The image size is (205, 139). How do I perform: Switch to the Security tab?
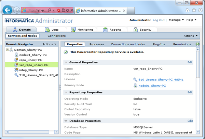click(142, 30)
